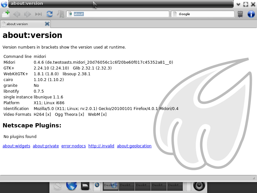Open the about:private link
Screen dimensions: 257x193
[x=46, y=146]
